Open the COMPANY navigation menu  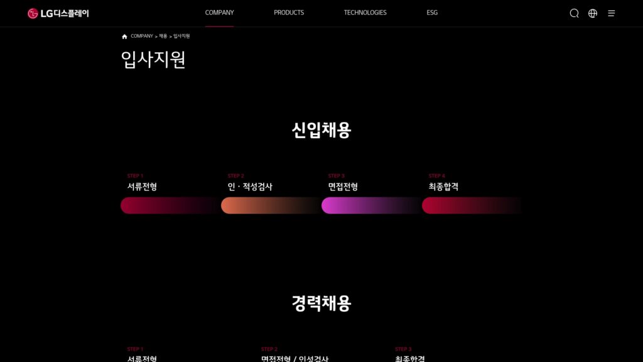pyautogui.click(x=219, y=13)
